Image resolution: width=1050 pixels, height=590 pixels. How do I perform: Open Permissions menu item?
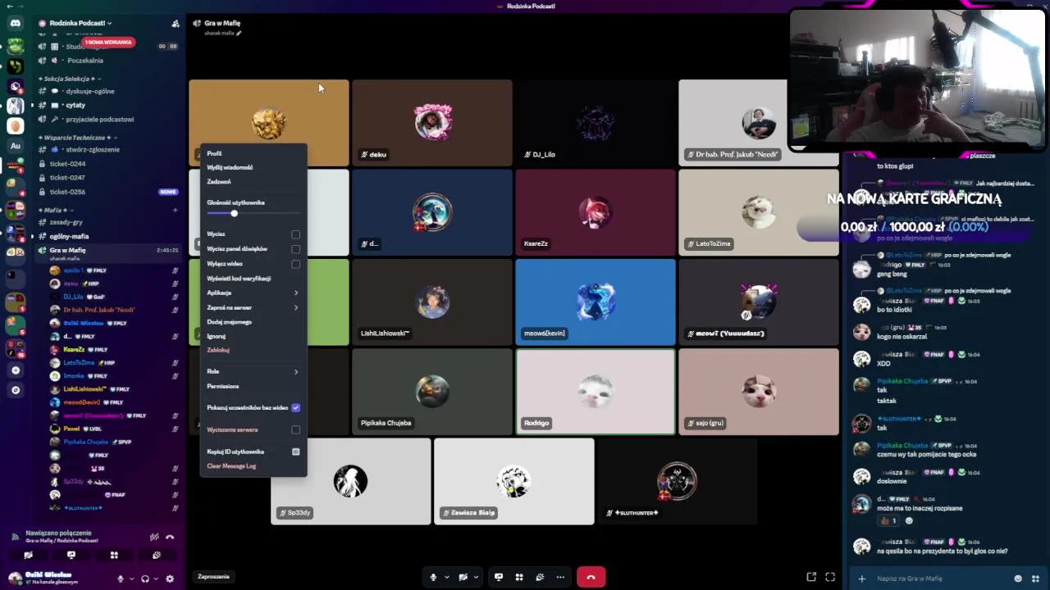[253, 386]
